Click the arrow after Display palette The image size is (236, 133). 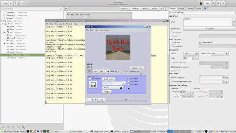(x=162, y=9)
